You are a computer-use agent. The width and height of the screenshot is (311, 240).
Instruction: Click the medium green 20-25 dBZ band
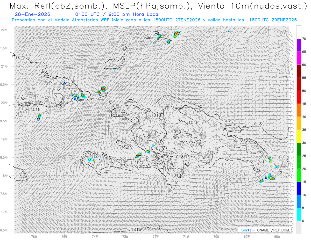[299, 162]
